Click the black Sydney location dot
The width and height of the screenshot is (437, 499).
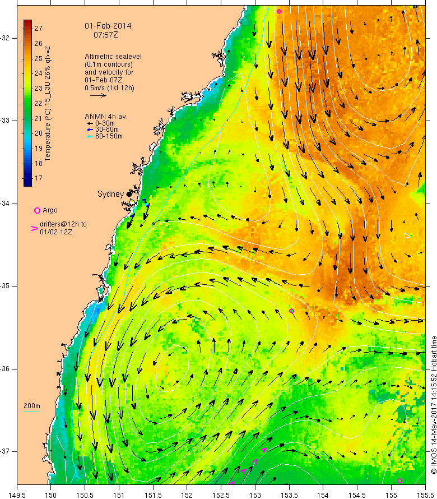129,194
